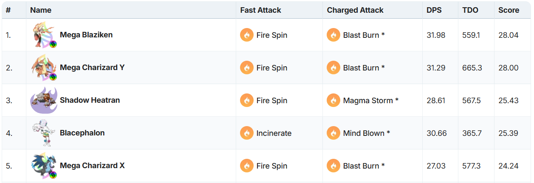Viewport: 534px width, 183px height.
Task: Click fire icon beside Mega Blaziken's Blast Burn
Action: [x=333, y=35]
